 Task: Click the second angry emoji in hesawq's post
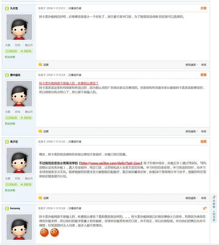[x=55, y=232]
